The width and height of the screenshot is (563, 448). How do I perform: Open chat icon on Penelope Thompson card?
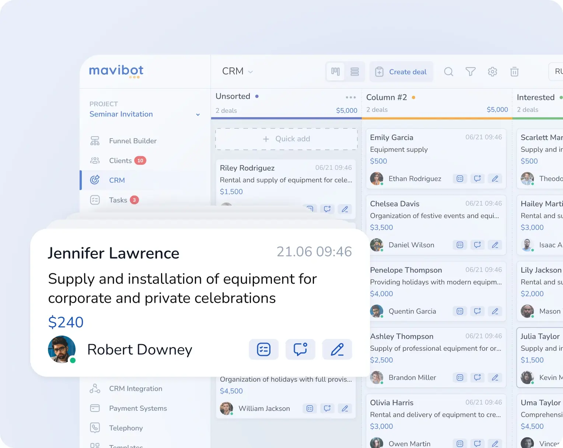coord(478,311)
